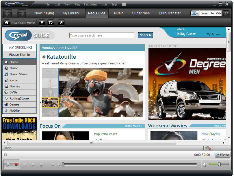Open the back button history dropdown arrow
Image resolution: width=234 pixels, height=178 pixels.
click(14, 14)
